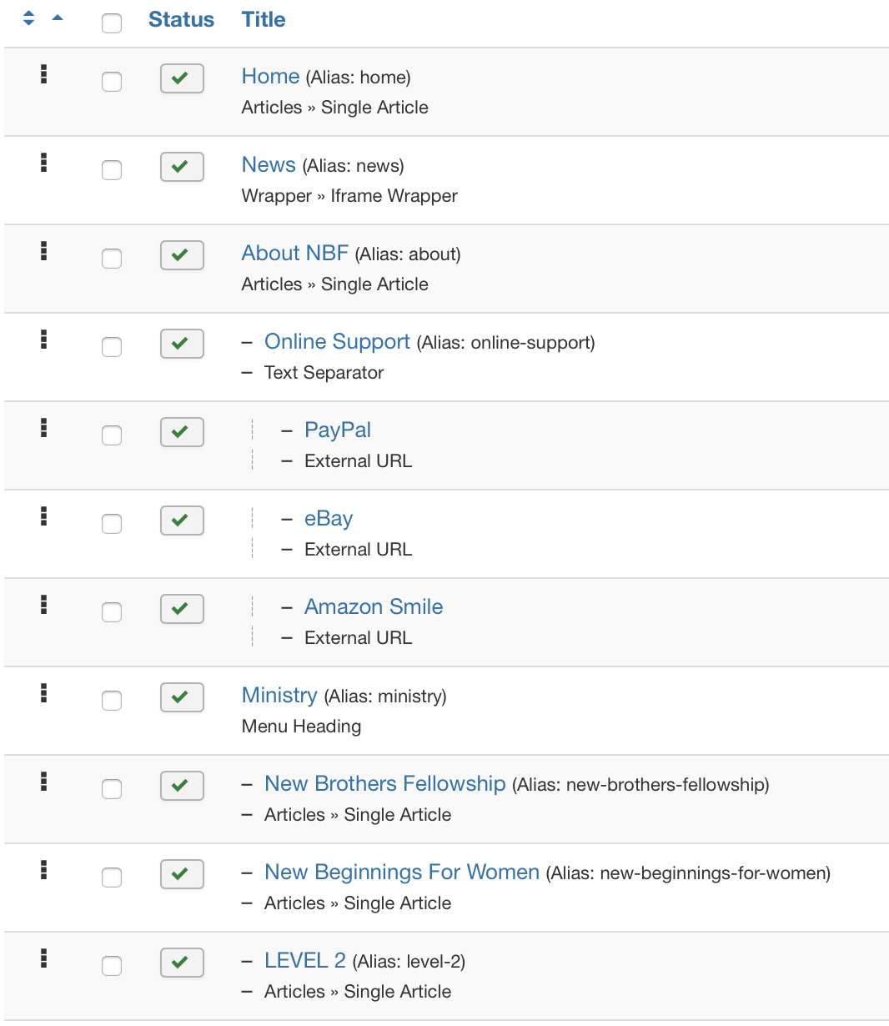Toggle the published status of Amazon Smile
The width and height of the screenshot is (889, 1026).
182,609
